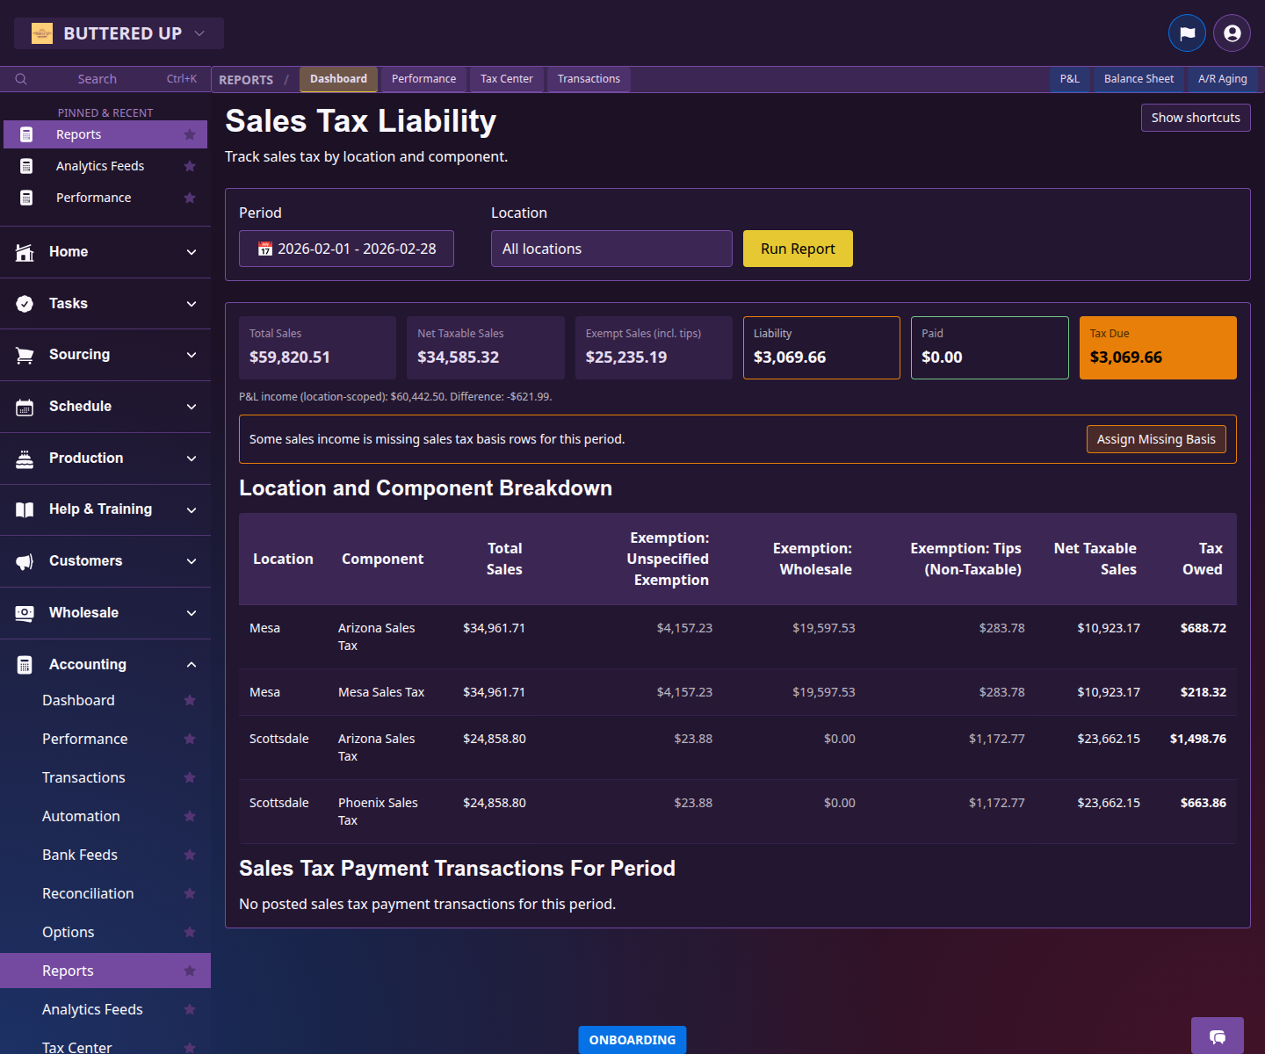This screenshot has height=1054, width=1265.
Task: Collapse the Accounting section
Action: (192, 664)
